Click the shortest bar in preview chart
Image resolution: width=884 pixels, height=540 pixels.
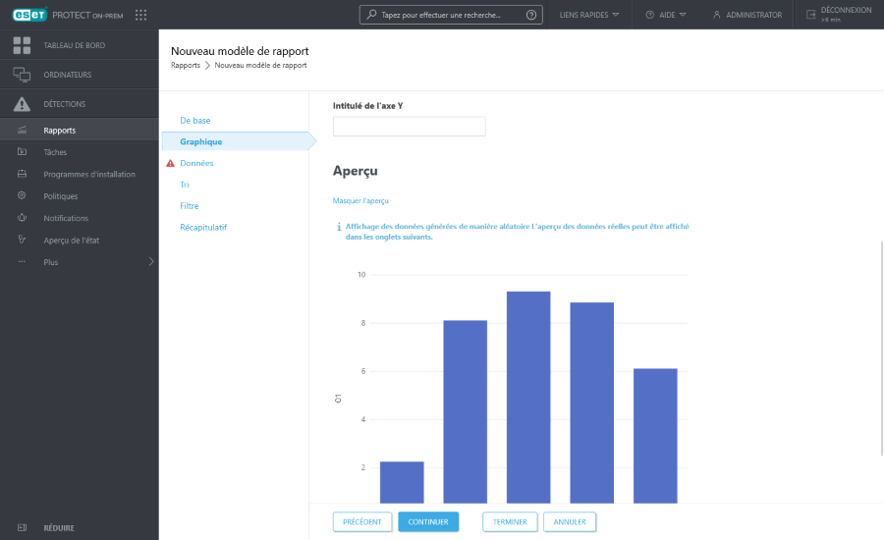pos(402,482)
